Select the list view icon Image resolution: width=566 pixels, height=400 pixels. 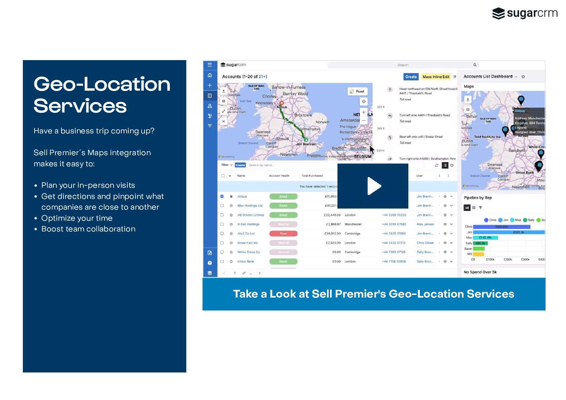pos(445,165)
